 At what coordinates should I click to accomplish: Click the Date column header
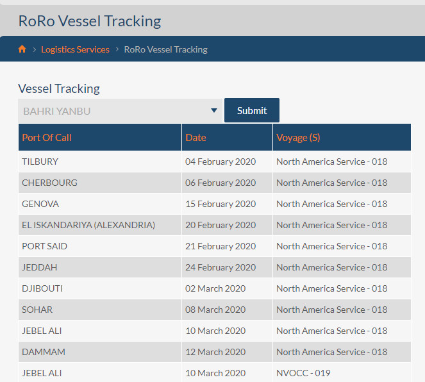coord(227,137)
